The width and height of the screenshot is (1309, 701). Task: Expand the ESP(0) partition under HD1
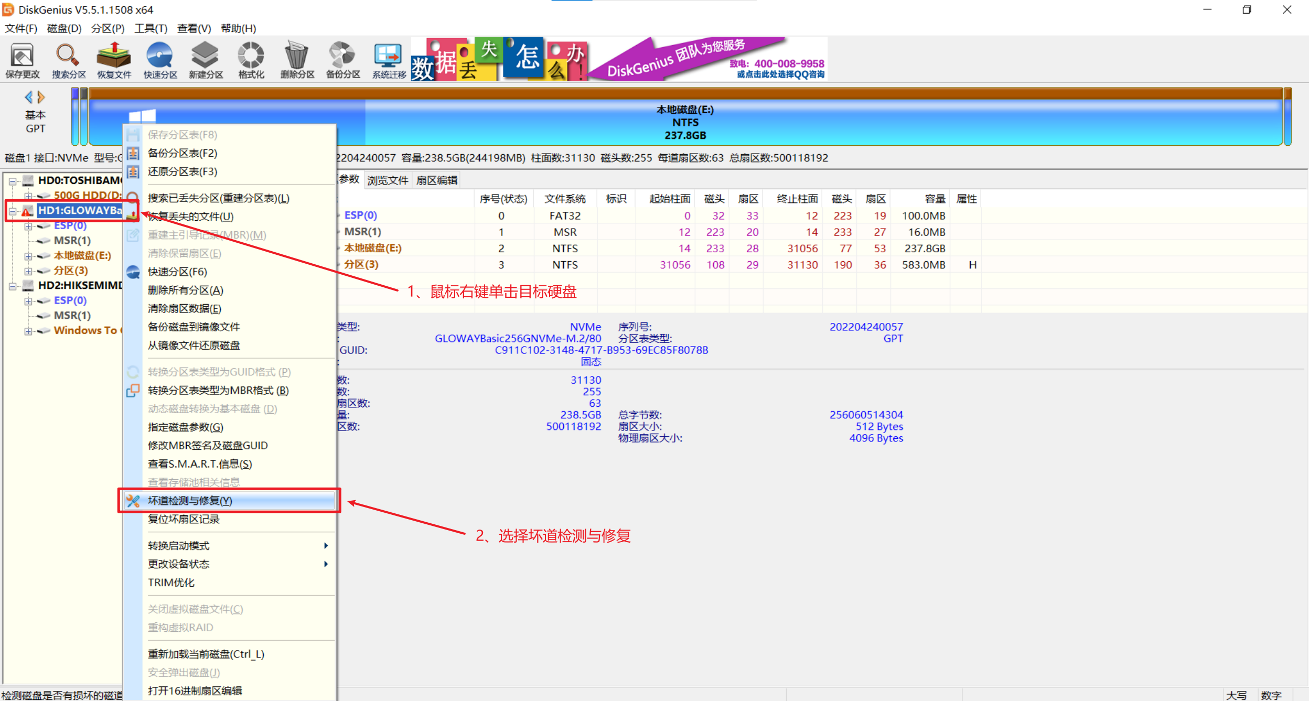pyautogui.click(x=29, y=225)
